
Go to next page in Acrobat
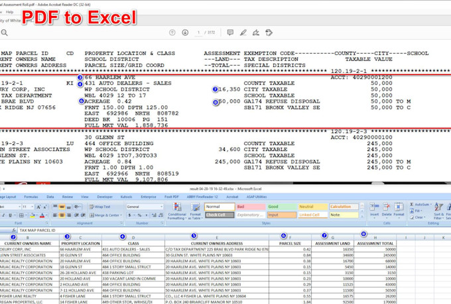coord(185,32)
